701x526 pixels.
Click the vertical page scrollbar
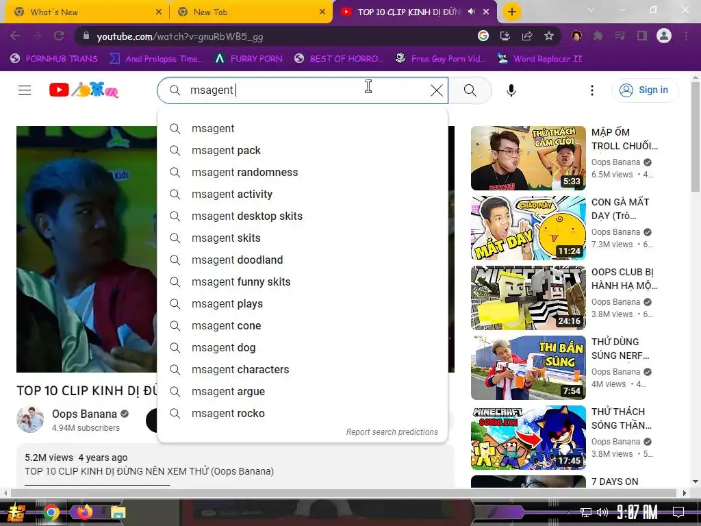tap(696, 137)
